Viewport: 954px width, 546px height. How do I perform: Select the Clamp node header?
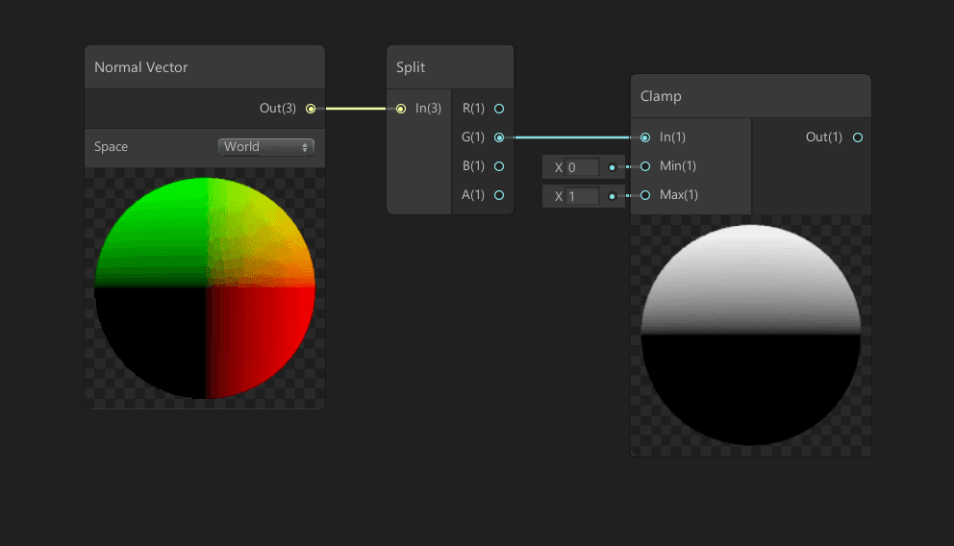pyautogui.click(x=751, y=96)
